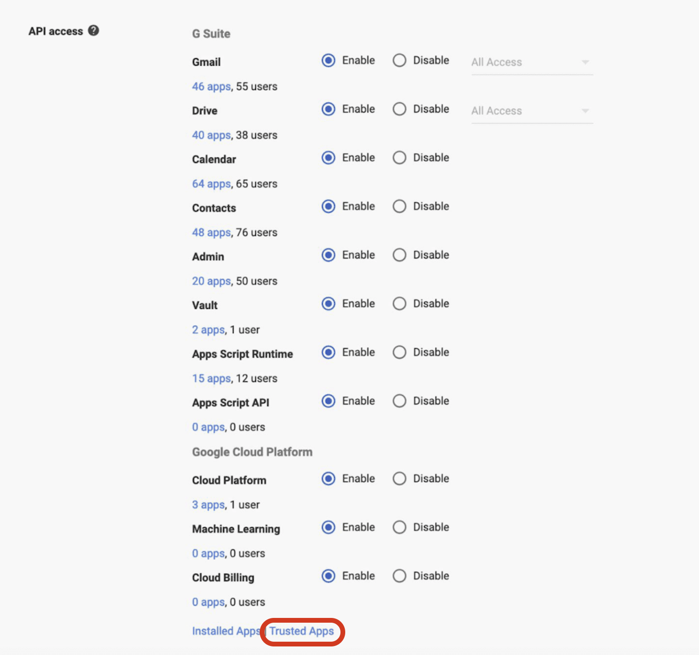Select Enable for Gmail

click(x=328, y=60)
